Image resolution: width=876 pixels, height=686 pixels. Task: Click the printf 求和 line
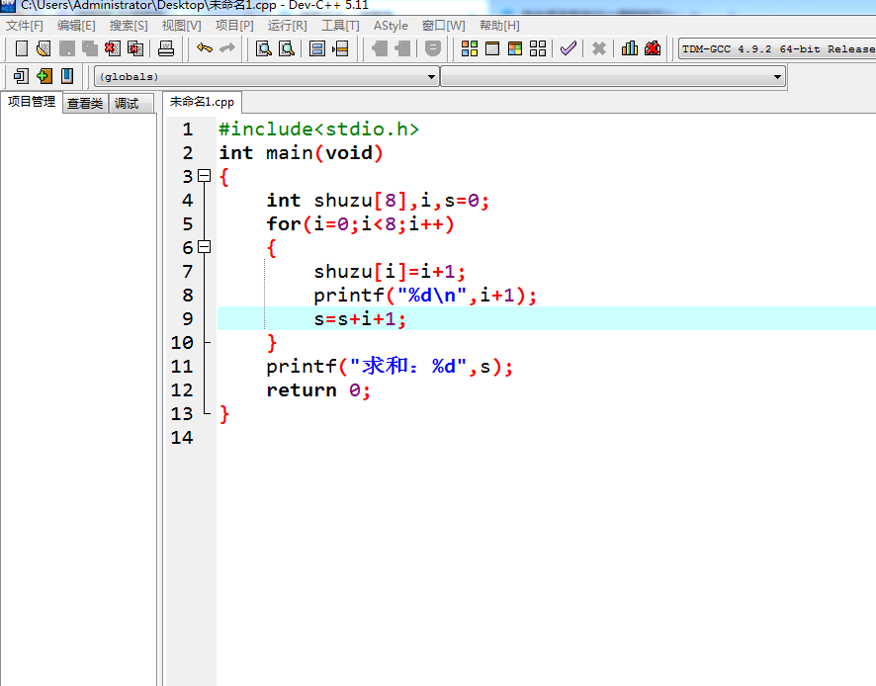coord(390,366)
